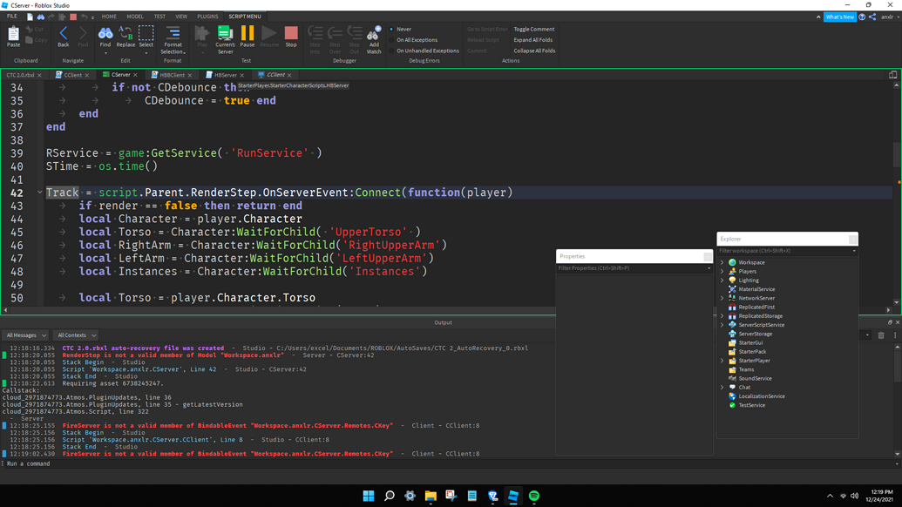Open the All Messages filter dropdown
This screenshot has width=902, height=507.
(x=25, y=335)
